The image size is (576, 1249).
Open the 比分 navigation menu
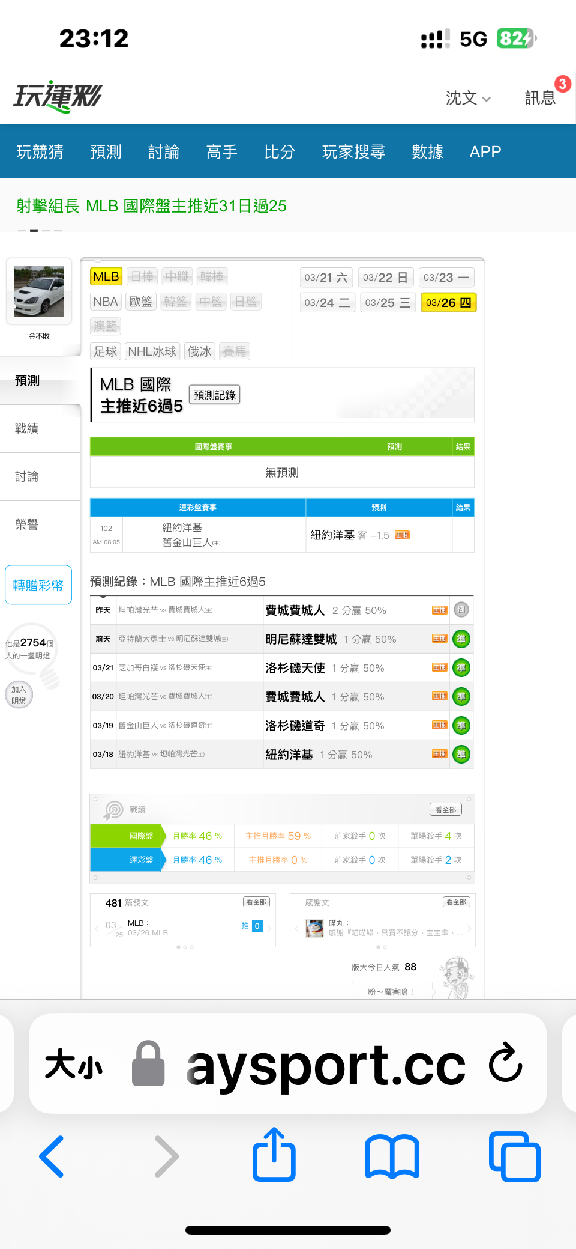click(x=280, y=152)
